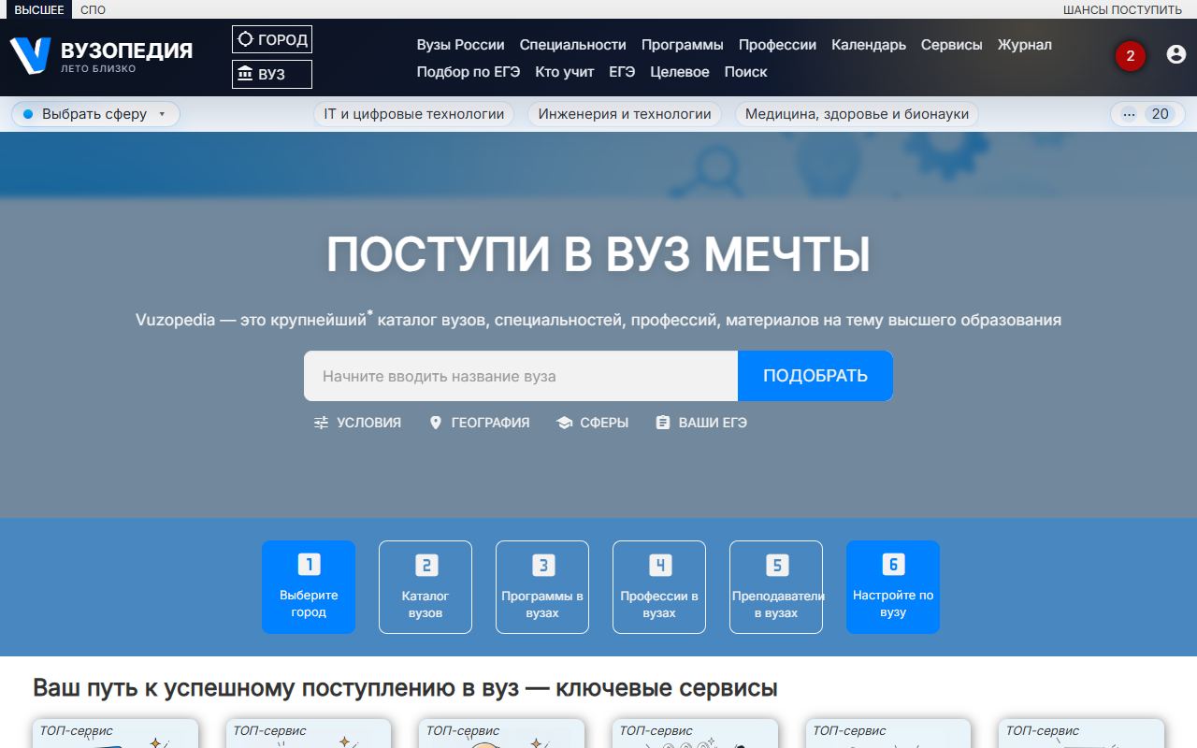Click the building icon in the ВУЗ button
Image resolution: width=1197 pixels, height=748 pixels.
tap(246, 74)
